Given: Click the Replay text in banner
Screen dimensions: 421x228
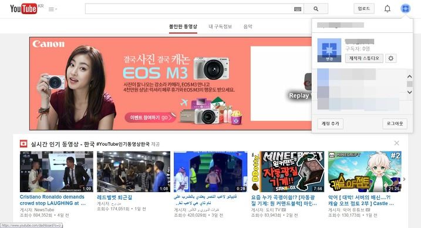Looking at the screenshot, I should click(299, 95).
